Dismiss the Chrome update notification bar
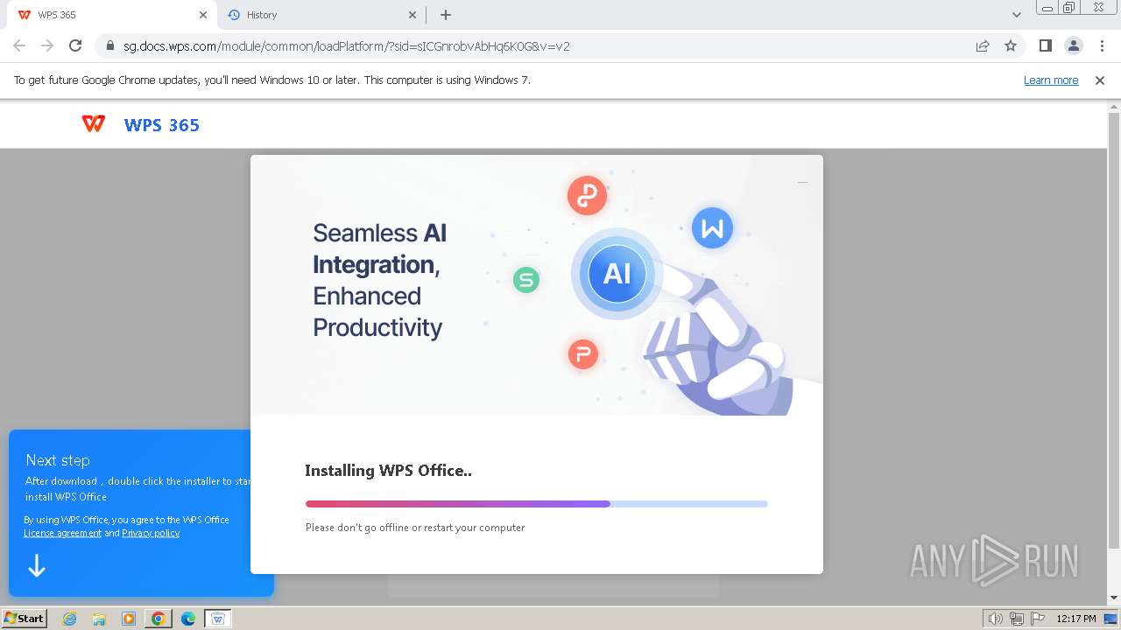 point(1100,80)
